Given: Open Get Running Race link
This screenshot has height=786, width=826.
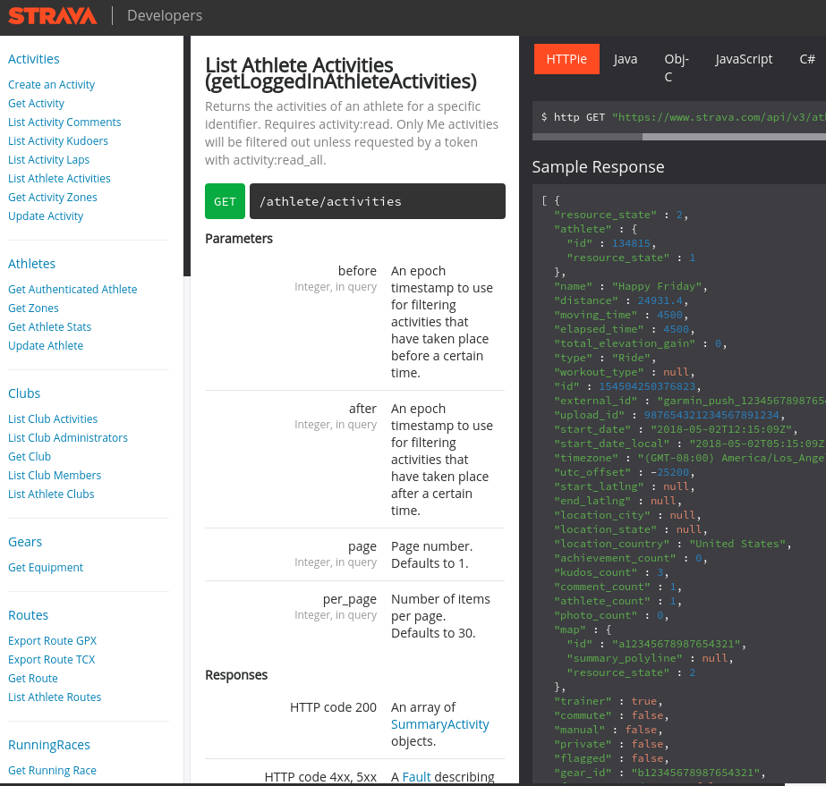Looking at the screenshot, I should pyautogui.click(x=52, y=771).
